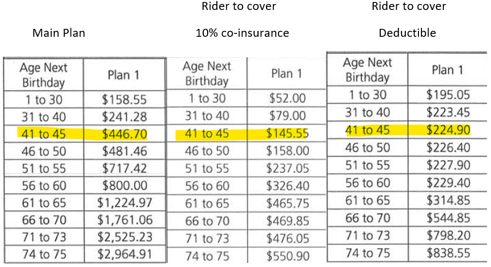
Task: Click the $2,525.23 Main Plan cell
Action: (124, 237)
